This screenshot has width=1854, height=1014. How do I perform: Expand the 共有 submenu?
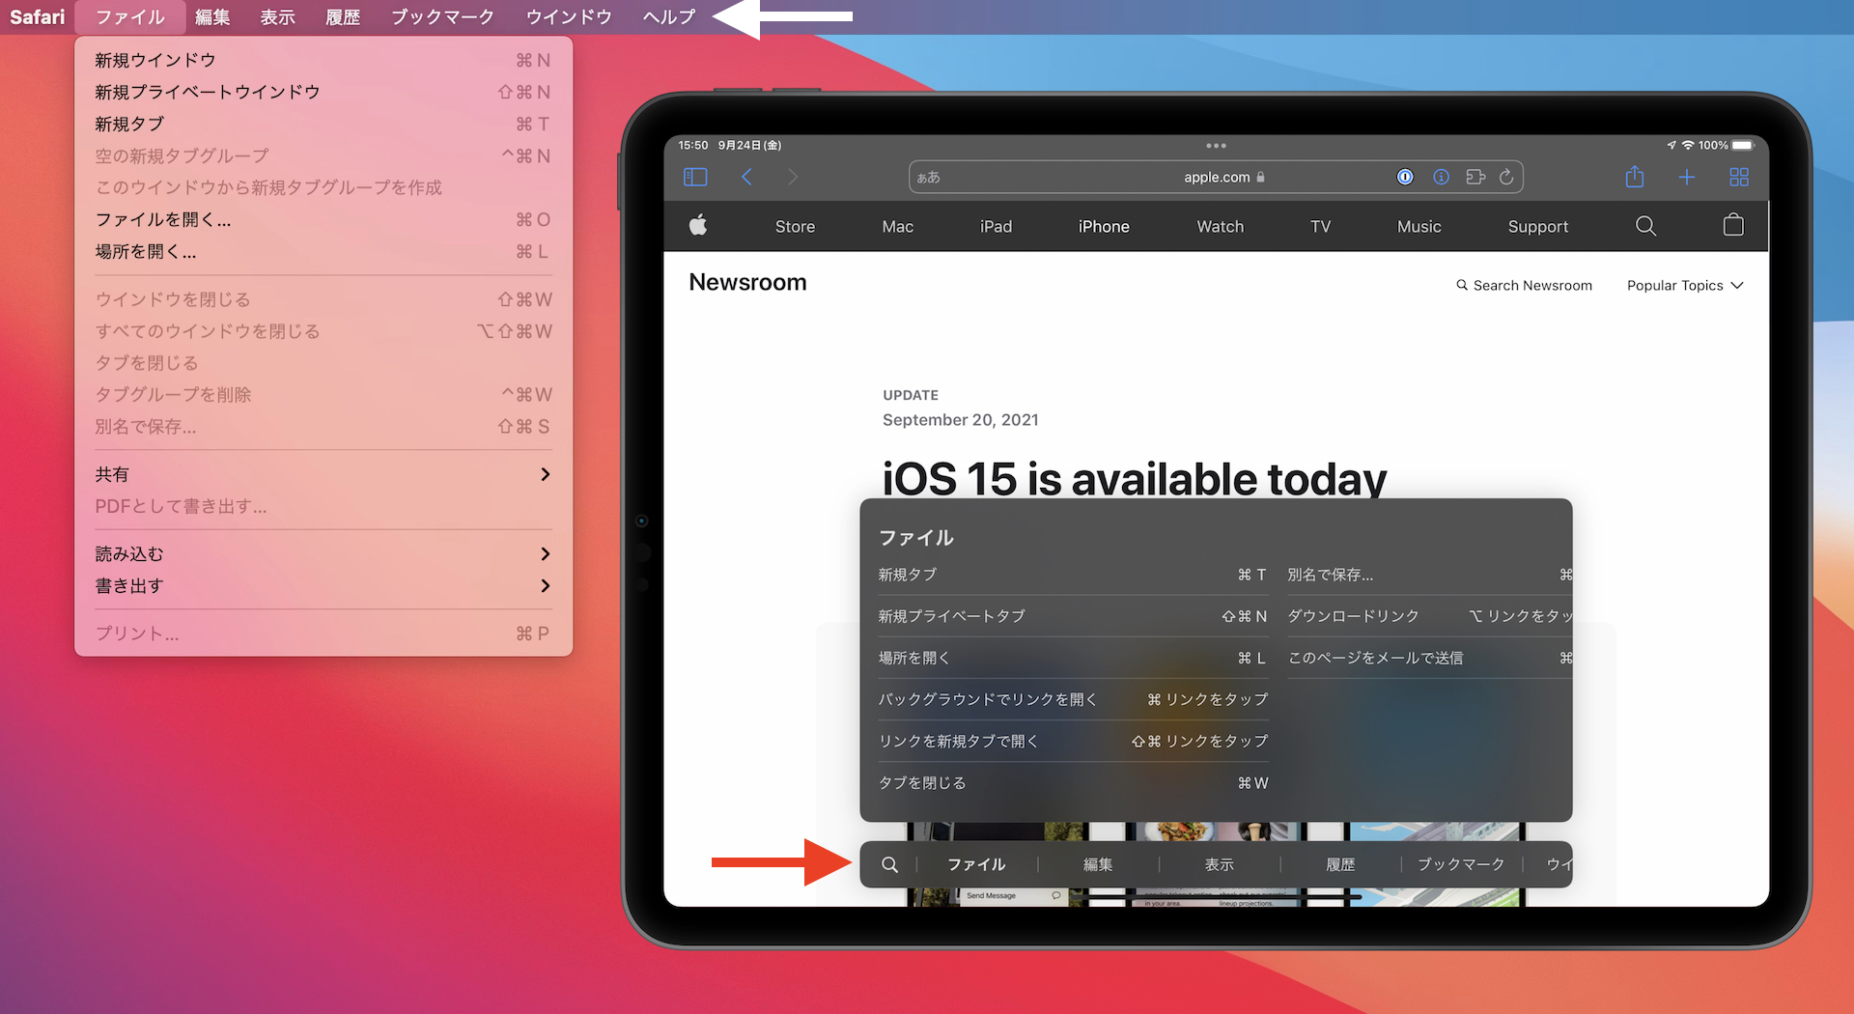[x=323, y=474]
